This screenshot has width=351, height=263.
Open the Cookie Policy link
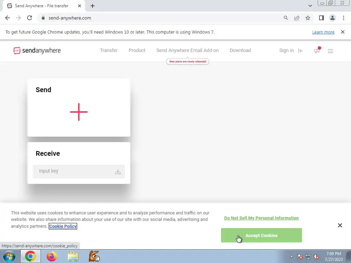pos(63,226)
